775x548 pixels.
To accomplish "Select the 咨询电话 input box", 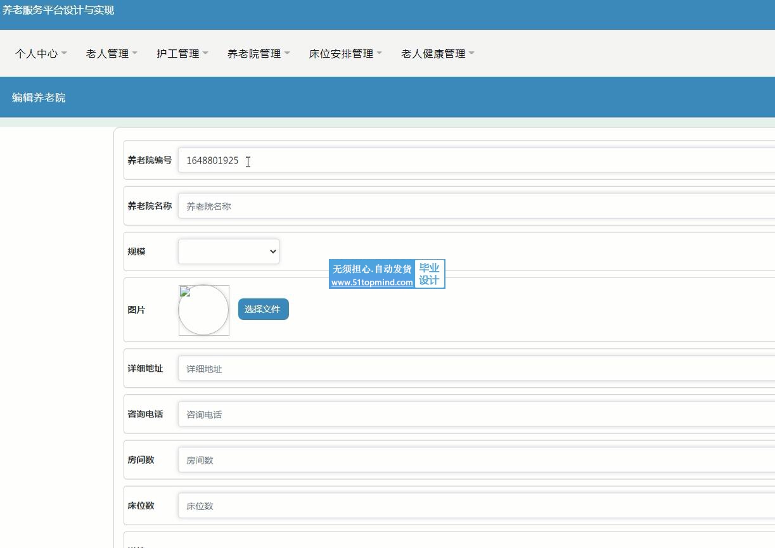I will (475, 415).
